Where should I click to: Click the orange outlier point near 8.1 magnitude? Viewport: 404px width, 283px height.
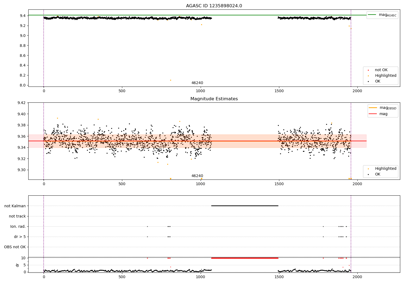[170, 80]
